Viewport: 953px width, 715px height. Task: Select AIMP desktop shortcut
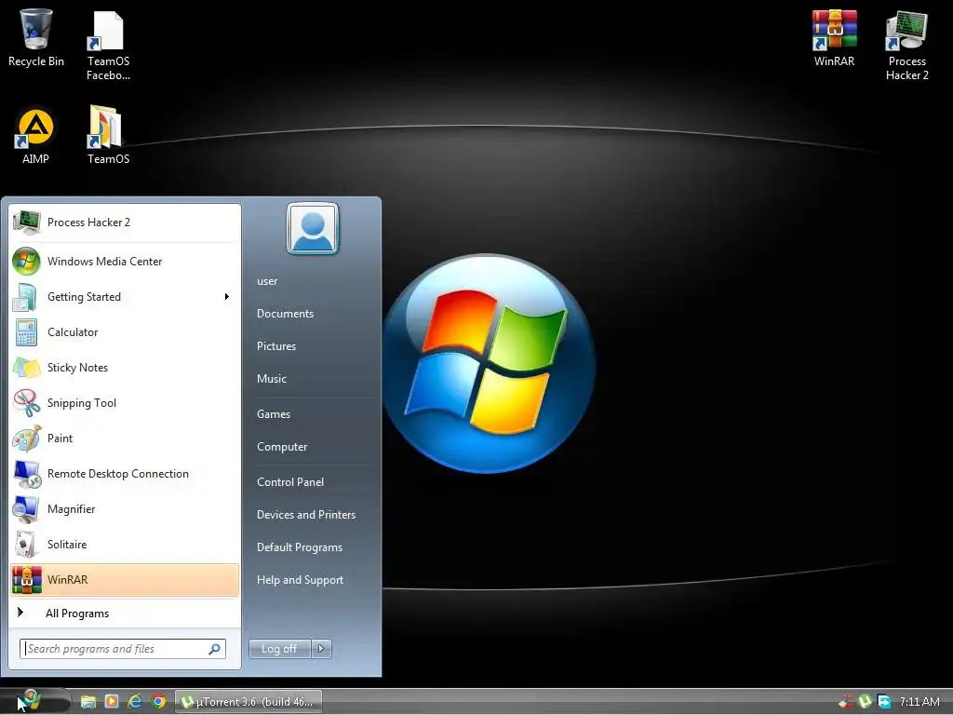pos(36,136)
